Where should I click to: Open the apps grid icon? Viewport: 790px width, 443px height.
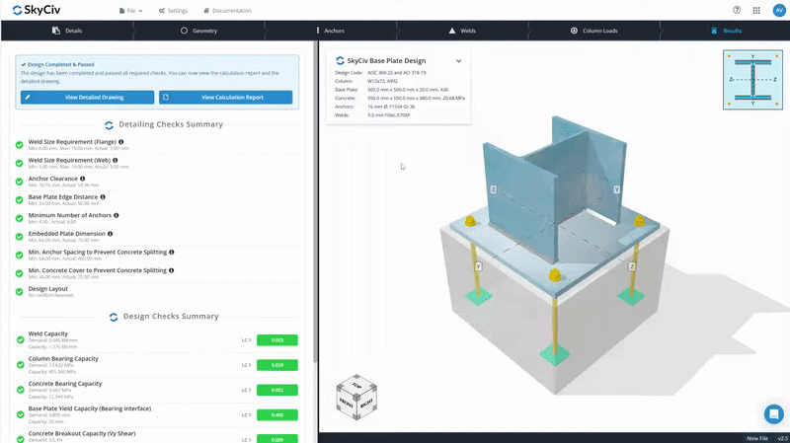coord(756,10)
